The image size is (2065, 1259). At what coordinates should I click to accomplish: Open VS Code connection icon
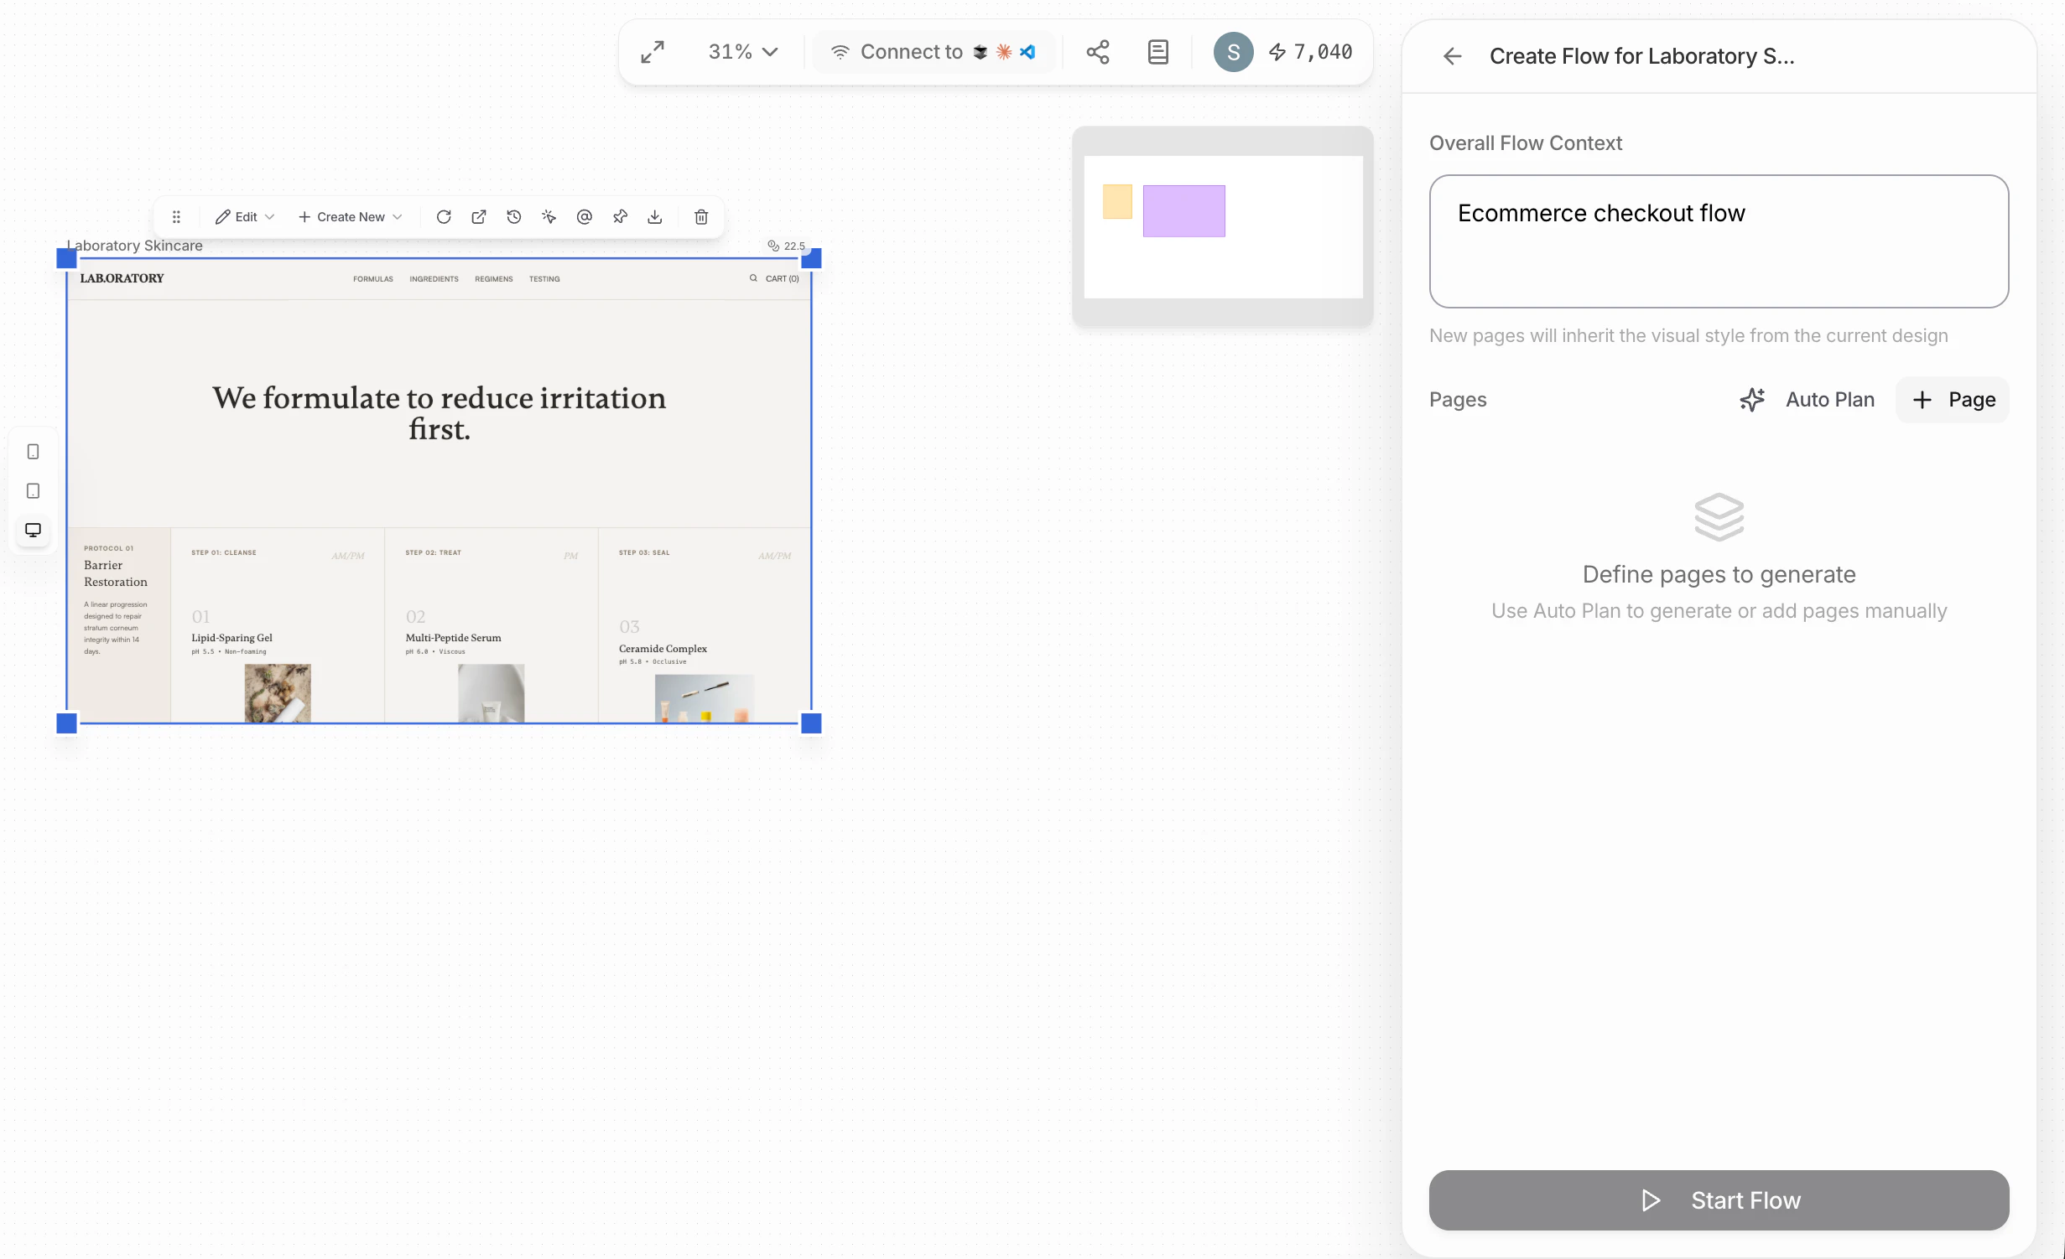[x=1027, y=52]
